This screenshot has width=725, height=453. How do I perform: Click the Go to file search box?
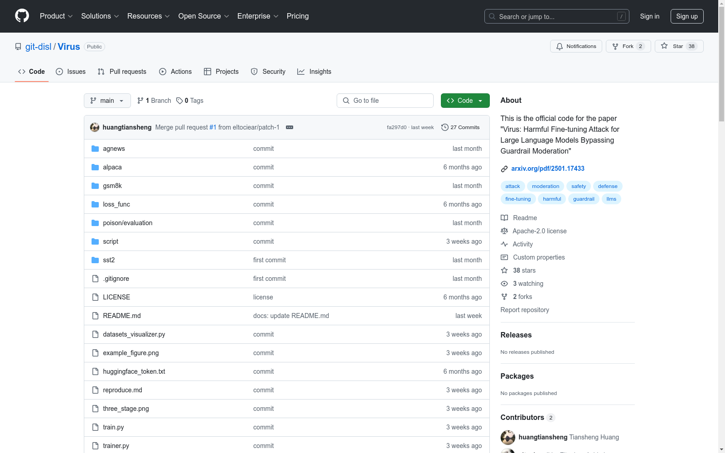[x=385, y=101]
